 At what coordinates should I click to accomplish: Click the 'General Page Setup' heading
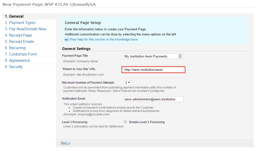(x=83, y=23)
